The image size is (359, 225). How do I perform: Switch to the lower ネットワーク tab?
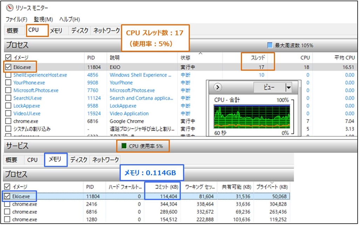(106, 160)
